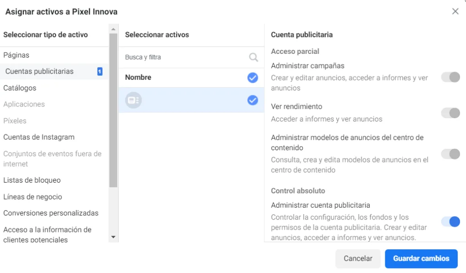Screen dimensions: 466x273
Task: Disable the Administrar cuenta publicitaria toggle
Action: [450, 221]
